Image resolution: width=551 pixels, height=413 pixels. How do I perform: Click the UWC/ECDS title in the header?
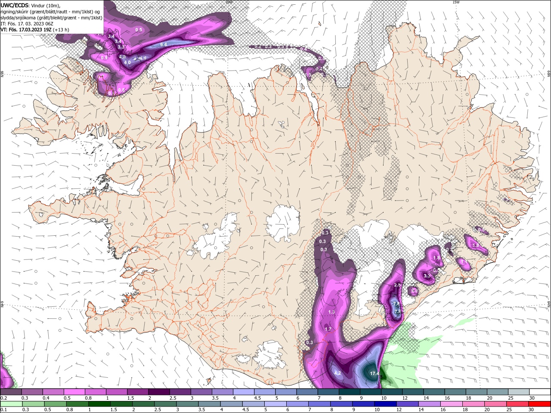(14, 5)
